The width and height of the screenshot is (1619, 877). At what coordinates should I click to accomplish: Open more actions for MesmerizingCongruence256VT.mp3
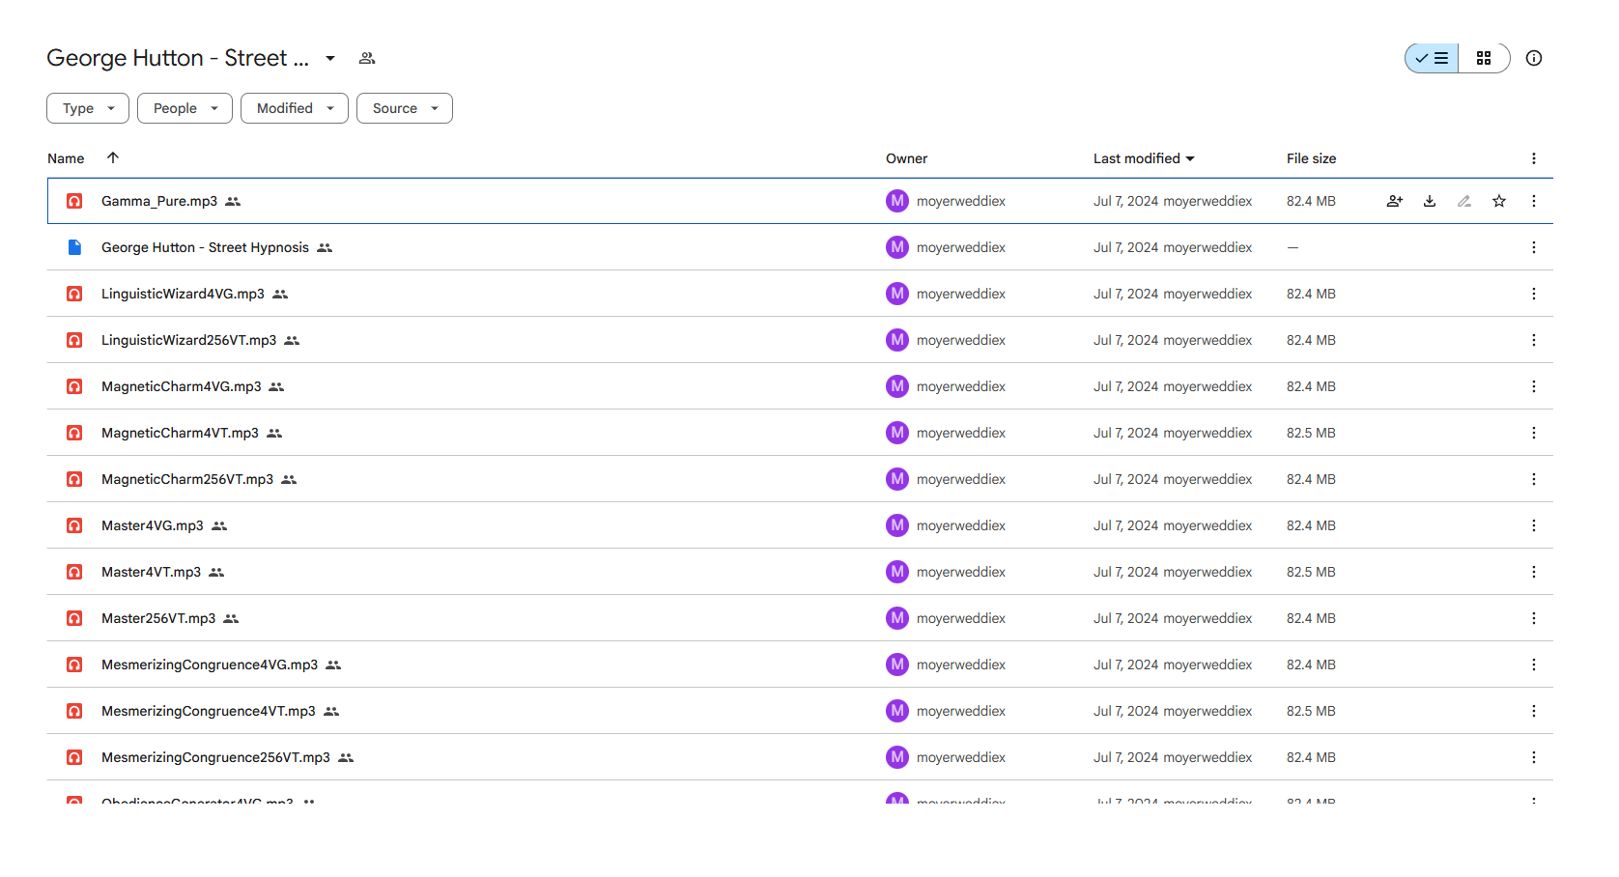1534,757
